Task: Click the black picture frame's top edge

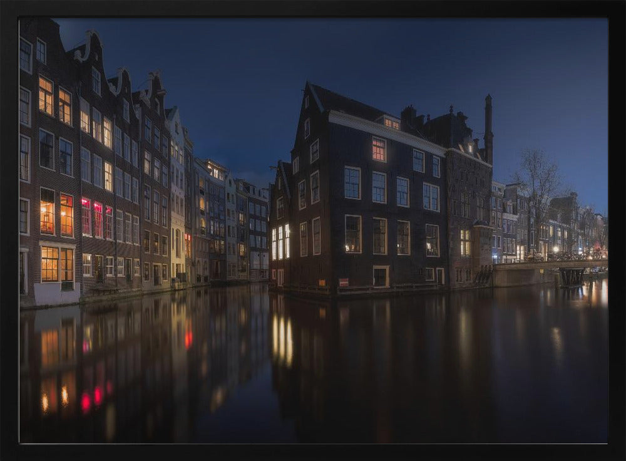Action: pos(313,8)
